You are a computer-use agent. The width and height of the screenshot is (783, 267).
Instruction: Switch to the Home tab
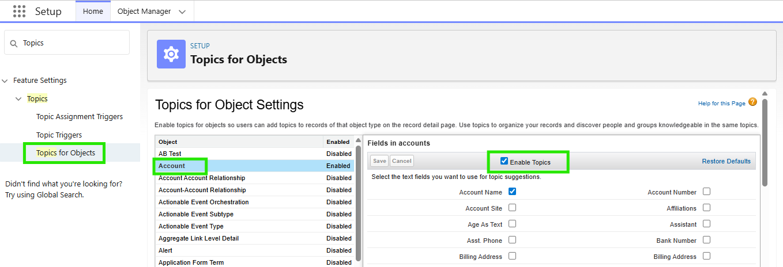[x=93, y=12]
